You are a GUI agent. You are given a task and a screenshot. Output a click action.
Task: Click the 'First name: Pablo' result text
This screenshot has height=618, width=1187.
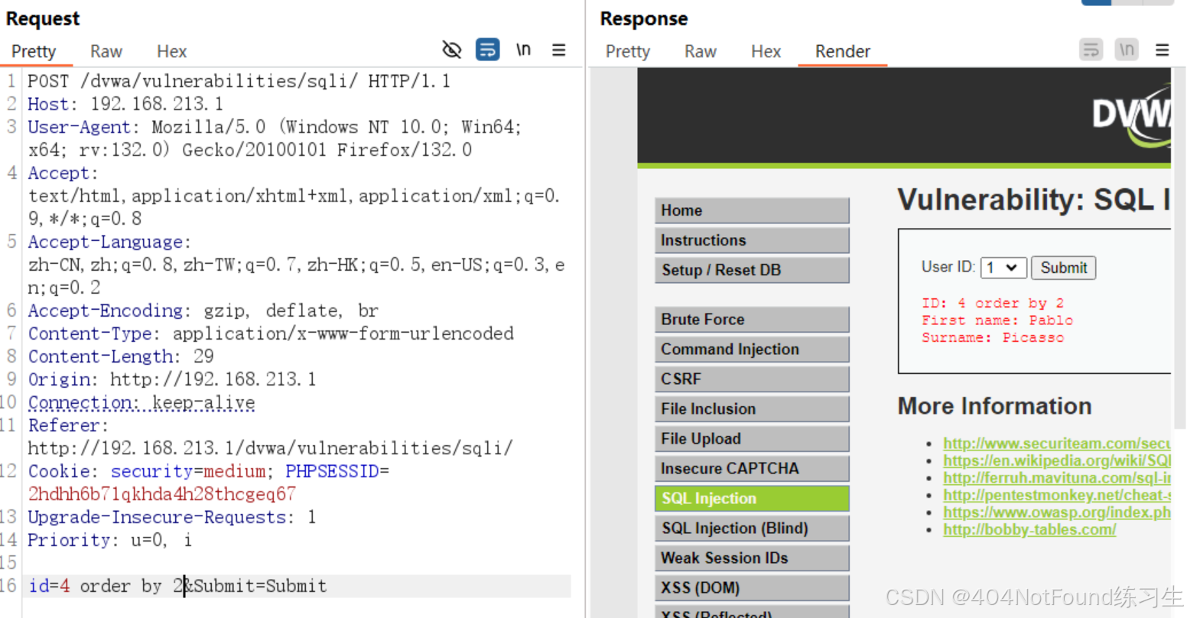(997, 320)
